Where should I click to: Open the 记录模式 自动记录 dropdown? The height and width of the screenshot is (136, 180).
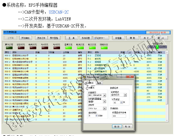pos(125,95)
